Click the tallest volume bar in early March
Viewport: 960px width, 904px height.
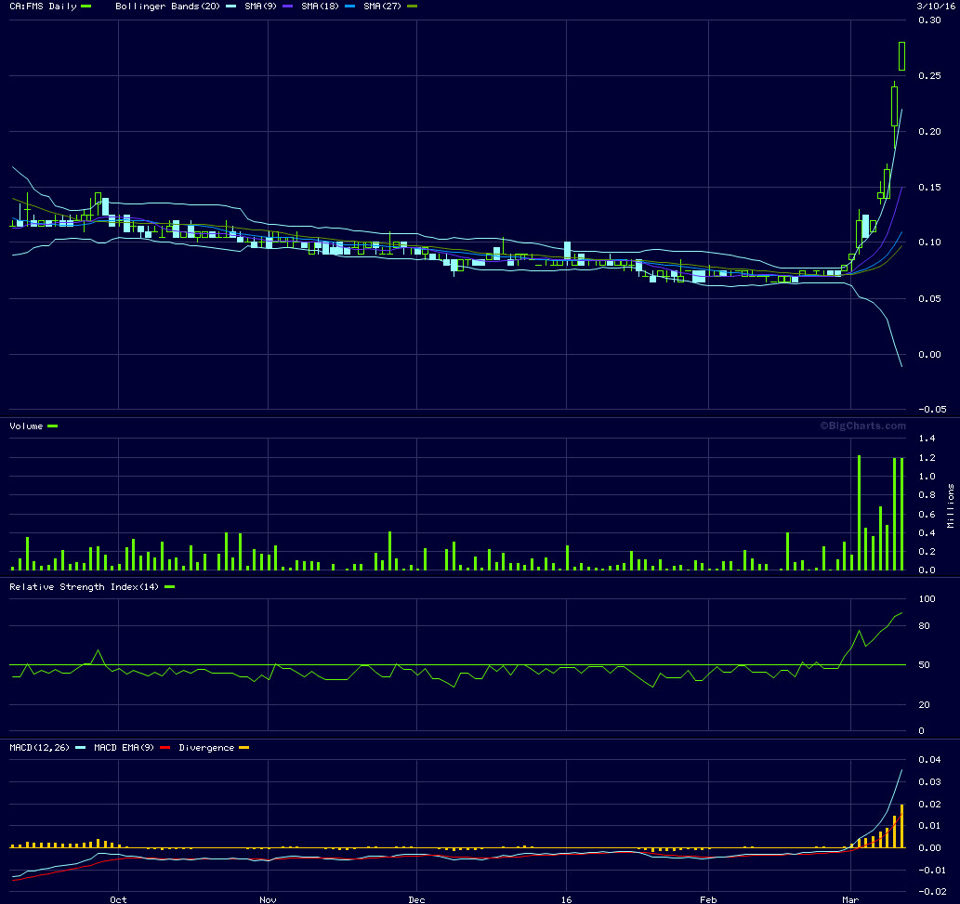coord(859,513)
